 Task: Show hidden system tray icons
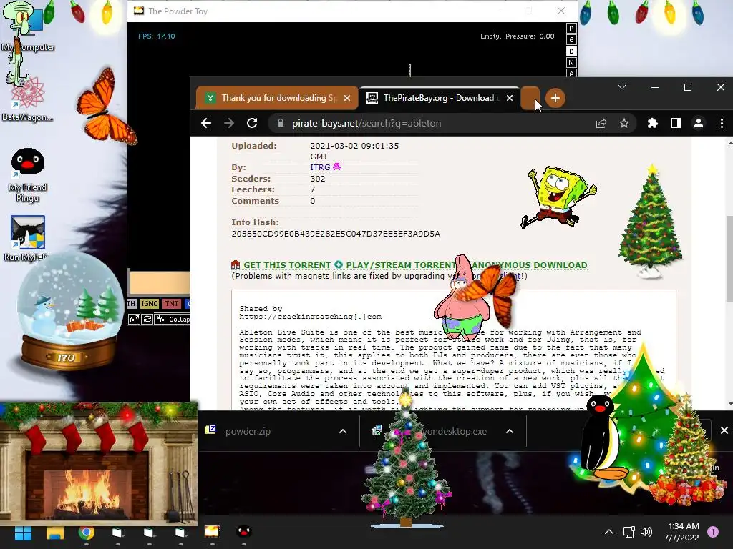(x=609, y=532)
